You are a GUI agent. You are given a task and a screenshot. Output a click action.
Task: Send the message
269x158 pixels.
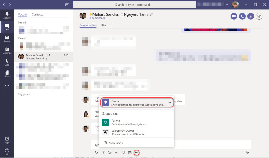[x=247, y=152]
